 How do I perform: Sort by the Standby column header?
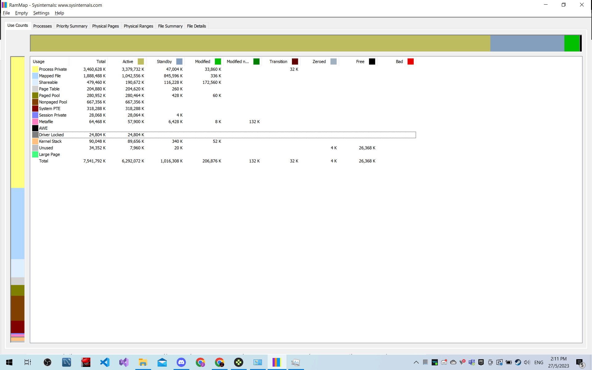tap(164, 62)
